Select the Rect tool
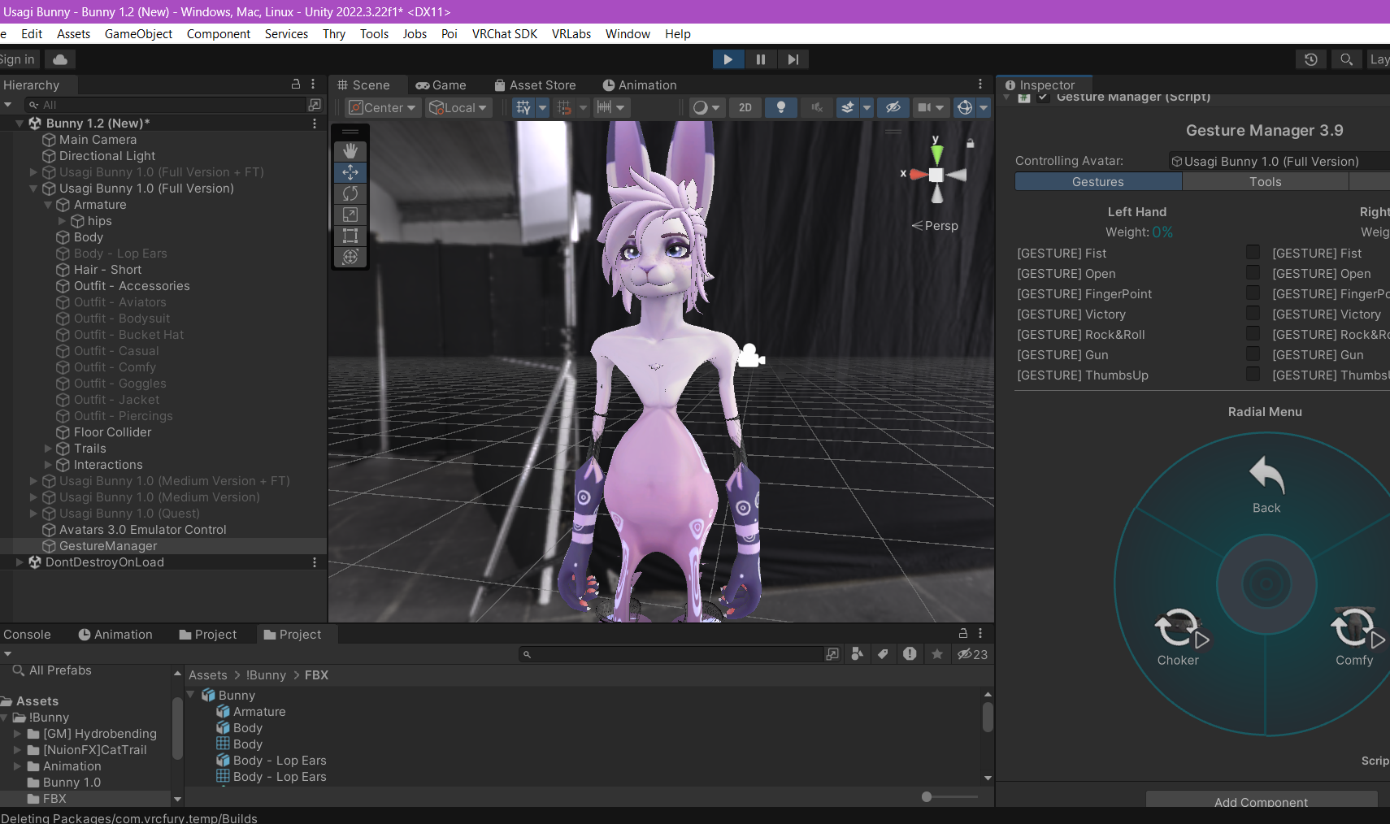 (350, 236)
